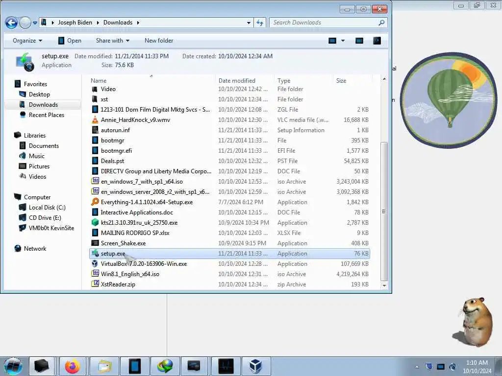This screenshot has height=376, width=502.
Task: Click the file list scrollbar down arrow
Action: point(384,285)
